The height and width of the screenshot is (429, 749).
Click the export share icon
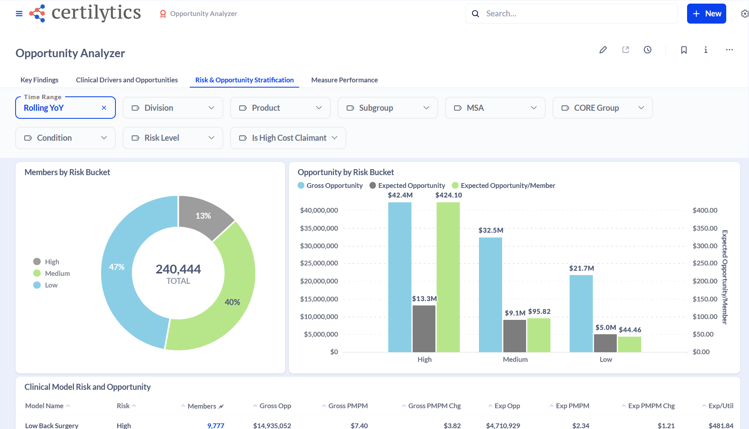pyautogui.click(x=626, y=50)
